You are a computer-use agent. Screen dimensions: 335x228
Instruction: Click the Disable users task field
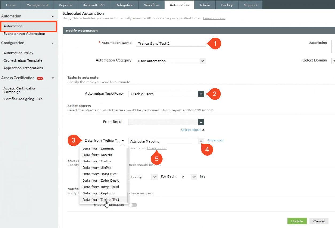click(x=163, y=94)
